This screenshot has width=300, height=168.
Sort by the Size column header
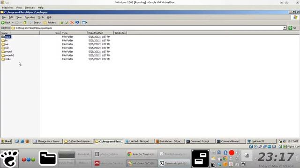point(50,33)
